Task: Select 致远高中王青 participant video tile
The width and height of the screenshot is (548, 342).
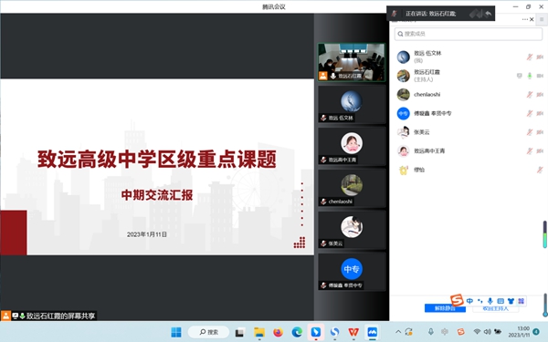Action: pyautogui.click(x=352, y=146)
